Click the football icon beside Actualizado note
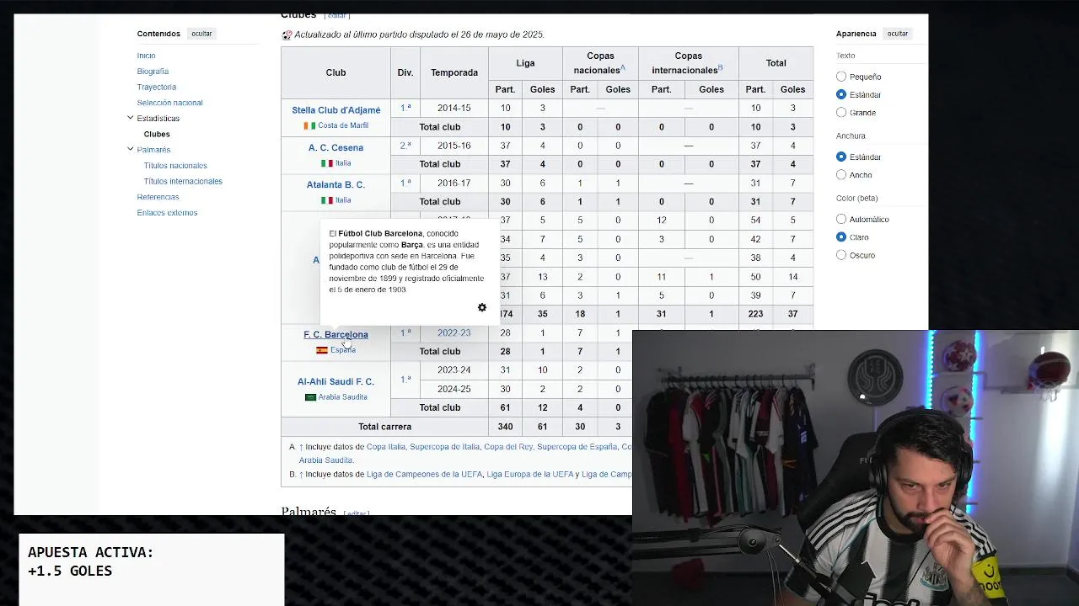This screenshot has height=606, width=1079. (x=287, y=35)
